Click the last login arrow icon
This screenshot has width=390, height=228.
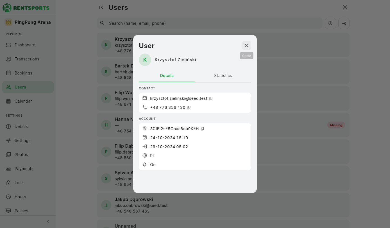coord(145,146)
